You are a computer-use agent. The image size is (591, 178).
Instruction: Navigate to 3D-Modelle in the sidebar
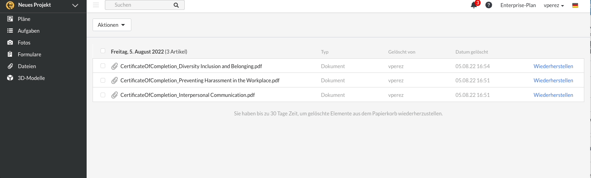tap(31, 78)
